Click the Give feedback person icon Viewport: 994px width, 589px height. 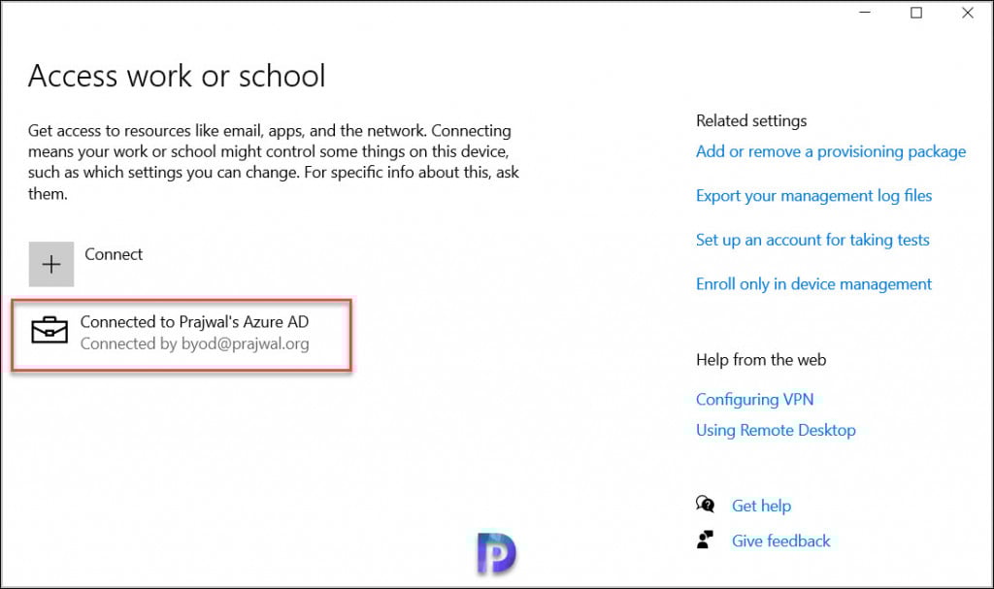[705, 540]
